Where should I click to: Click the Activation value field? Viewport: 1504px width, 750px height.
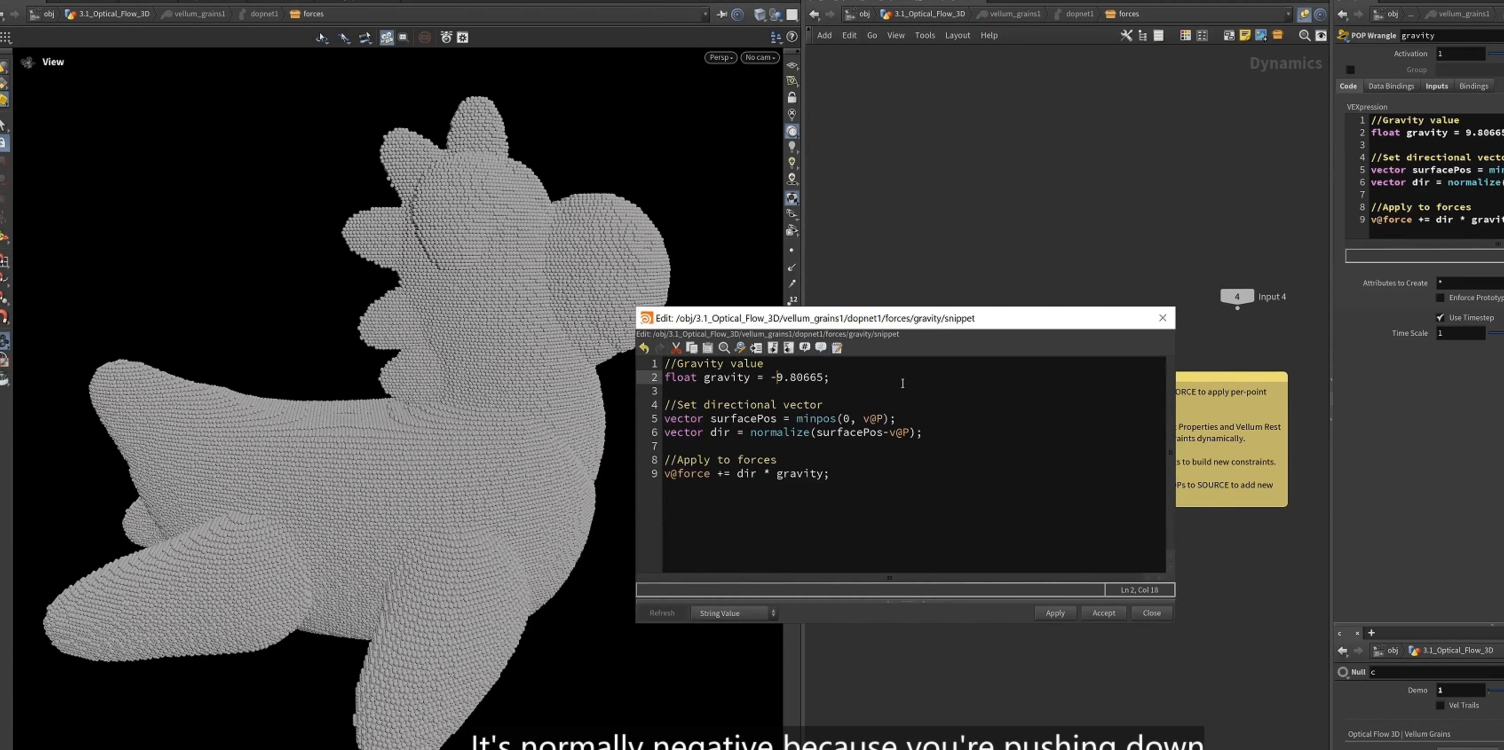tap(1461, 54)
